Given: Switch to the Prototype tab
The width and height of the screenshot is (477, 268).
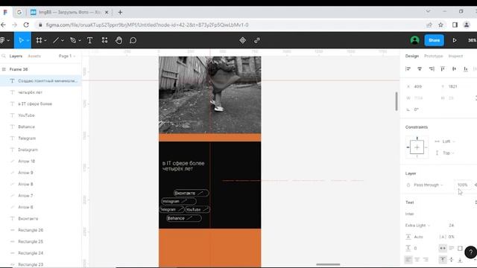Looking at the screenshot, I should [434, 56].
